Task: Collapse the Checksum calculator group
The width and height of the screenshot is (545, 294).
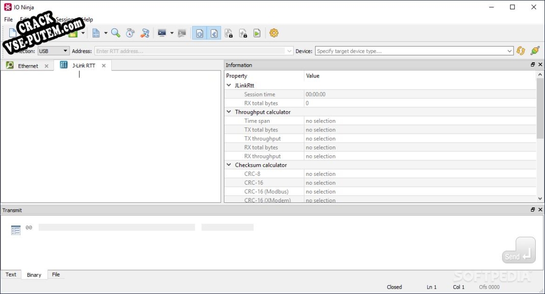Action: pyautogui.click(x=229, y=165)
